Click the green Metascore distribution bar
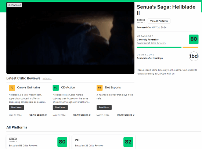Viewport: 202px width, 149px height. pos(159,47)
